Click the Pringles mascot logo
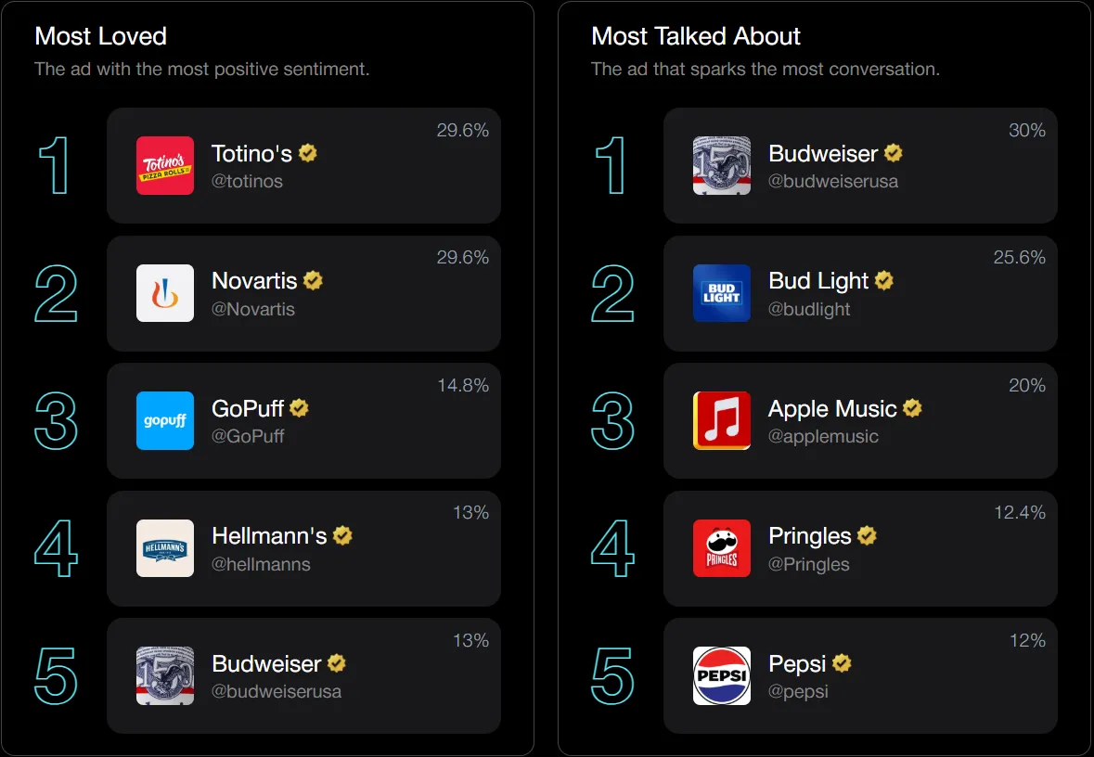 click(722, 548)
